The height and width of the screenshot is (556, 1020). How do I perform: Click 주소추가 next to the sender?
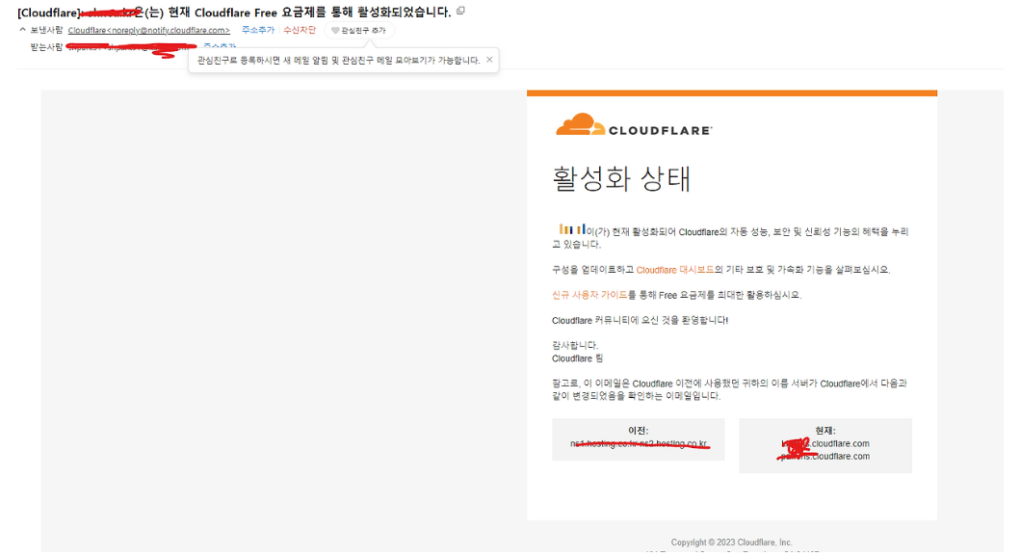pyautogui.click(x=257, y=30)
